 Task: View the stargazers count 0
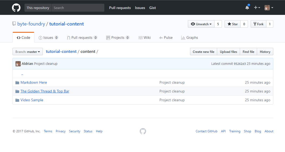tap(244, 24)
